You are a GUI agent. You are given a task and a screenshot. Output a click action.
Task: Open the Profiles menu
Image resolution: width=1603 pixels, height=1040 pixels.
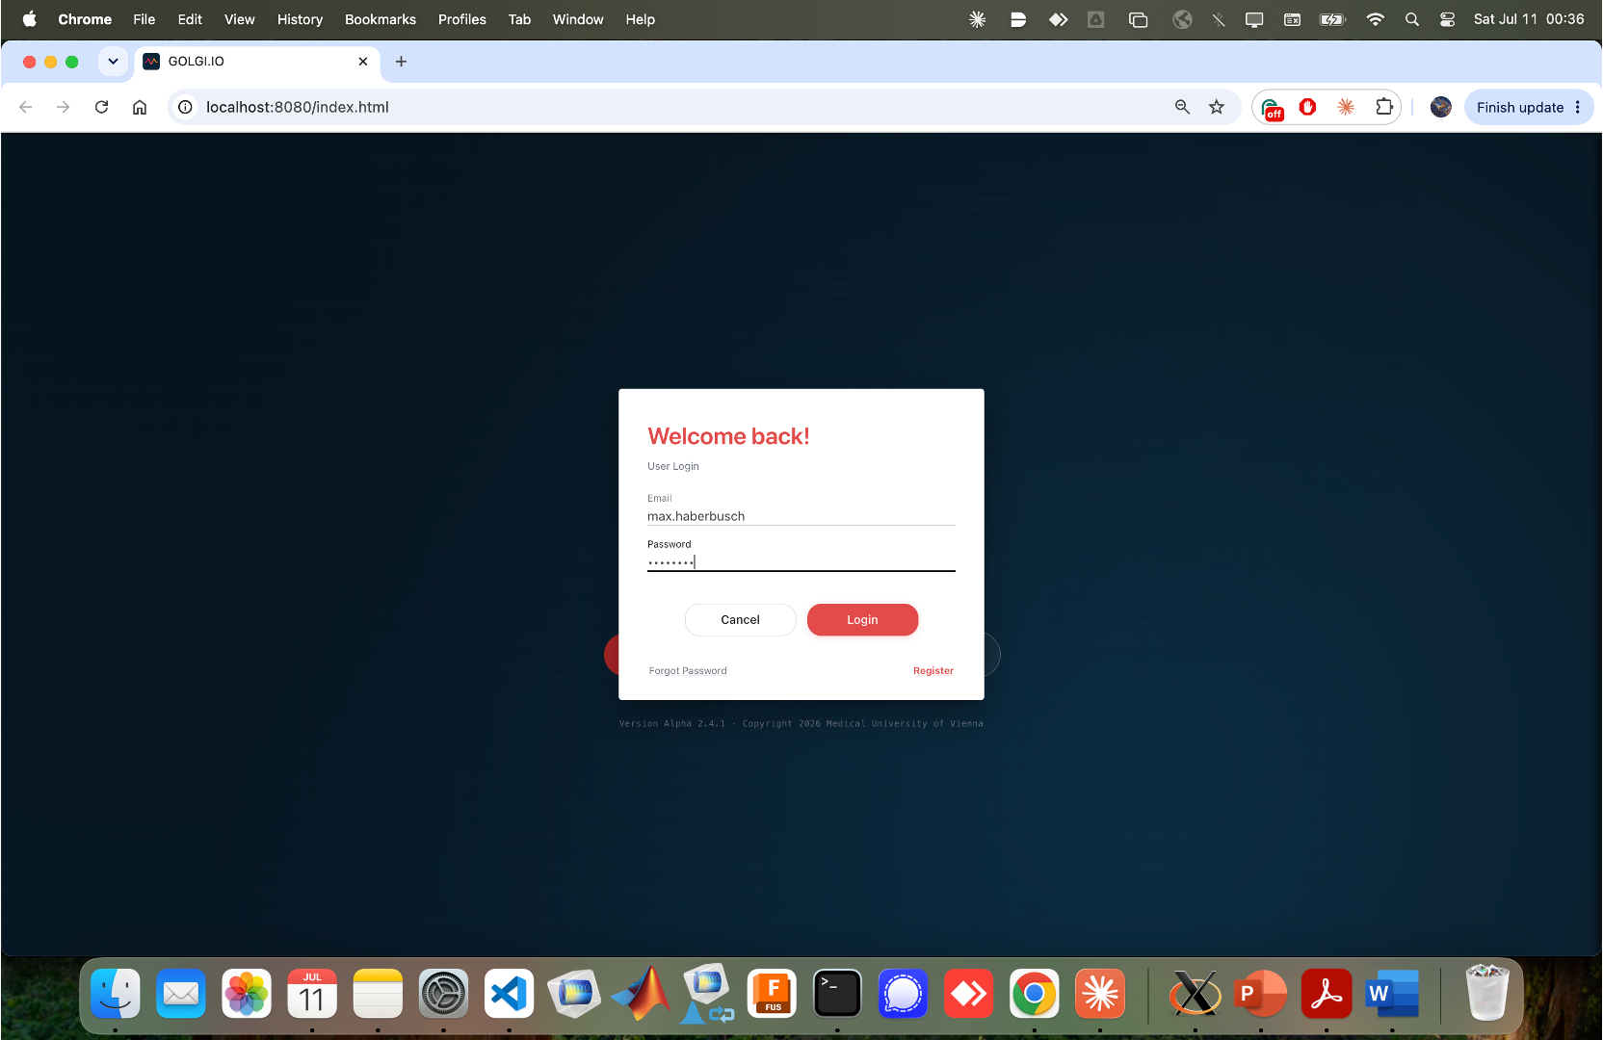pyautogui.click(x=461, y=19)
